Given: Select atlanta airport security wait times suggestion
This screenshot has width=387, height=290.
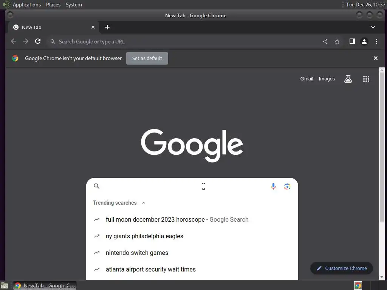Looking at the screenshot, I should (x=192, y=269).
